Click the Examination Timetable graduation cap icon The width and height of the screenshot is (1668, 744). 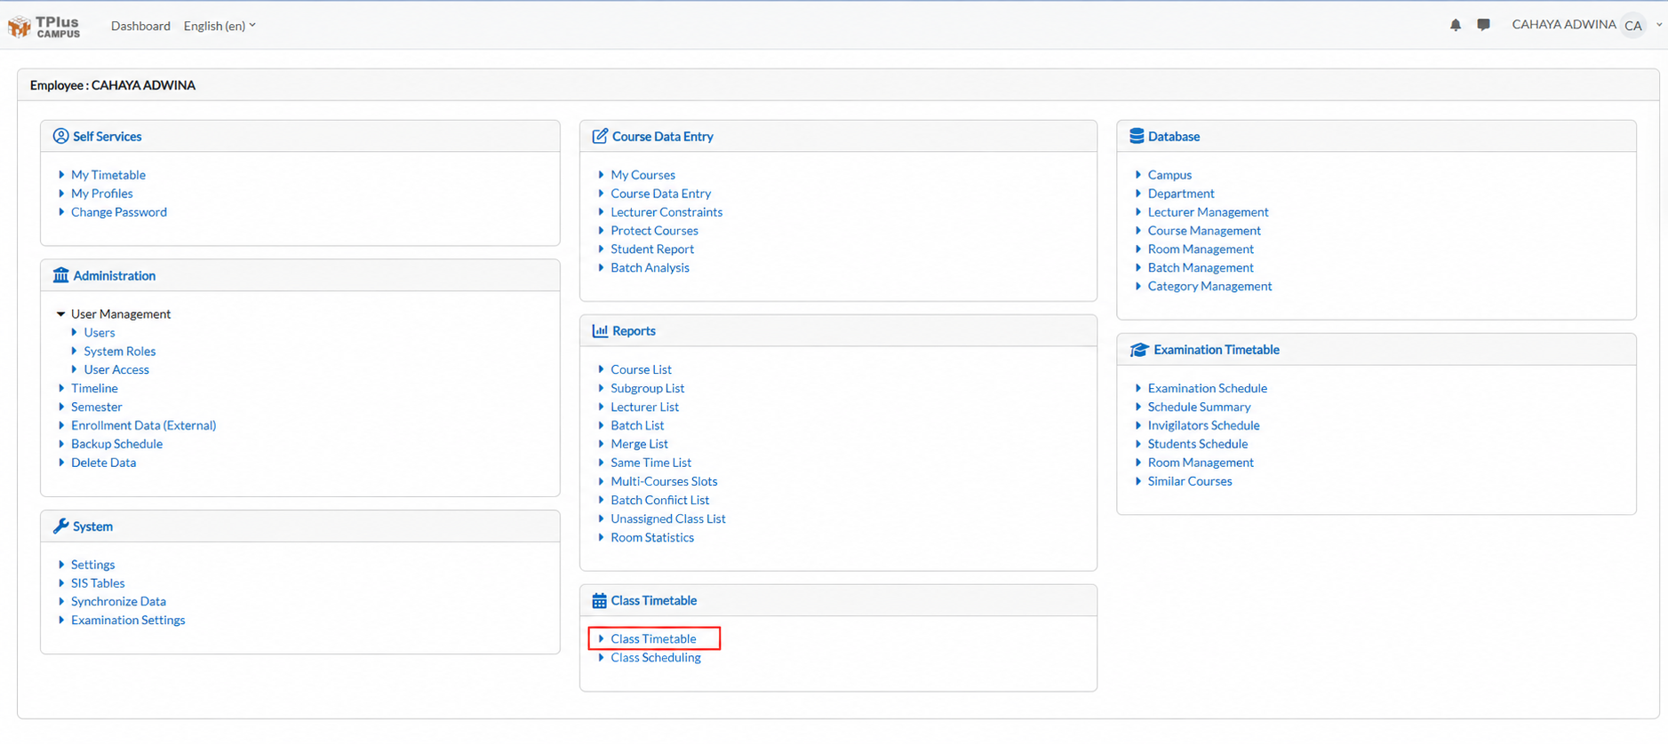(1139, 350)
